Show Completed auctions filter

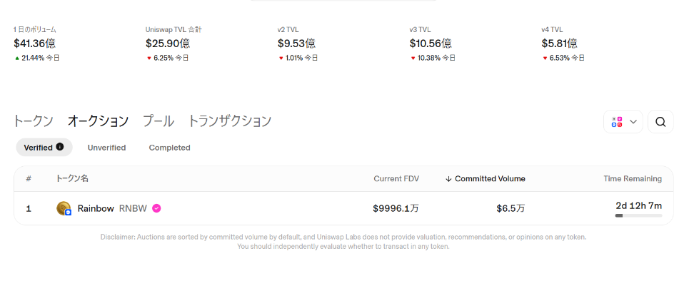(169, 148)
